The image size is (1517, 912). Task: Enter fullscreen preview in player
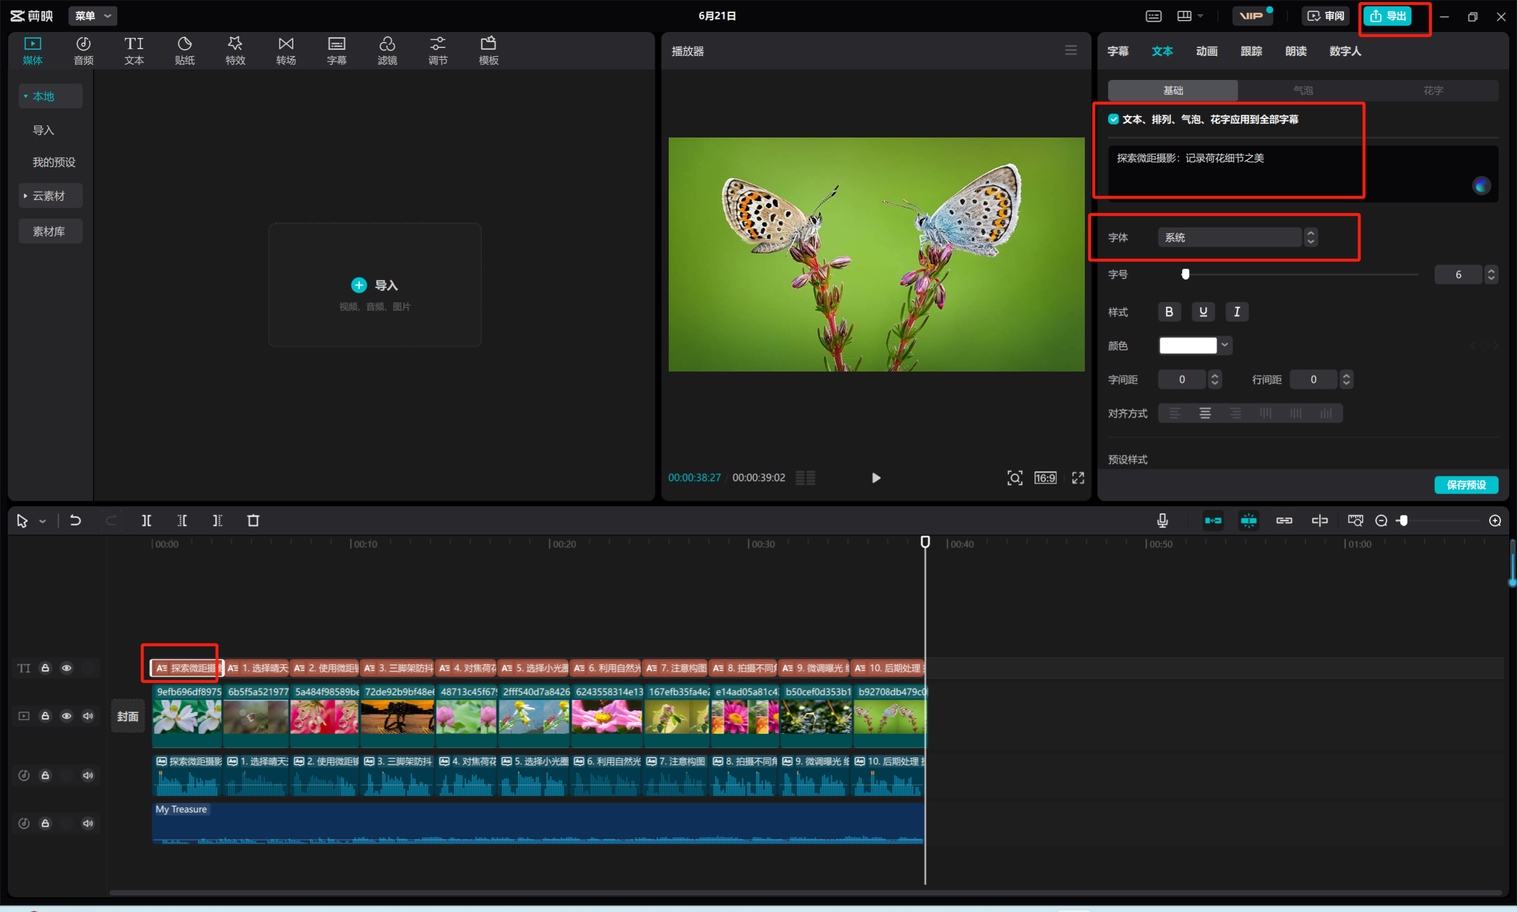click(x=1078, y=478)
